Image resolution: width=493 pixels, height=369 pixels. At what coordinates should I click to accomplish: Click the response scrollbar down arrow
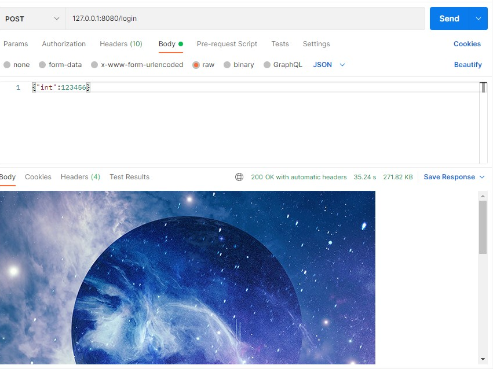[483, 359]
